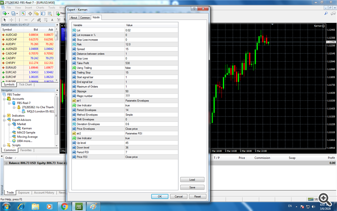Screen dimensions: 337x211
Task: Click the Using Trailing value false
Action: [x=151, y=68]
